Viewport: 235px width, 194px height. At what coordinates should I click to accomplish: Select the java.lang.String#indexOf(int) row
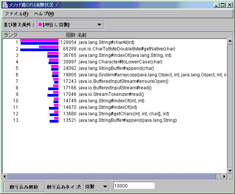tap(115, 107)
